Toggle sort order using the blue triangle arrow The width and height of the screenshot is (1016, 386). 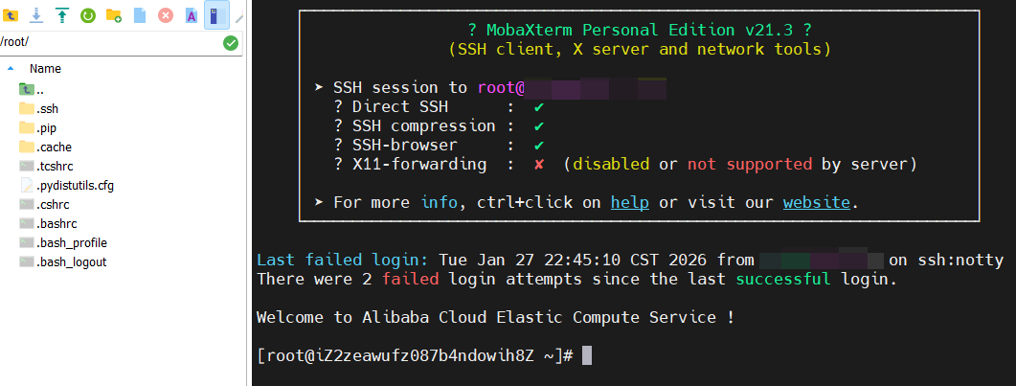click(x=11, y=68)
